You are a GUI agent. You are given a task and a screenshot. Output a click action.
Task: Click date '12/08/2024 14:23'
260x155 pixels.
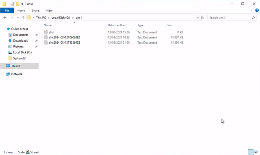[119, 37]
